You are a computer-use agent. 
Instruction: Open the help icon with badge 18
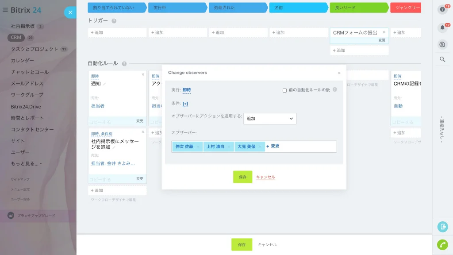[x=442, y=10]
